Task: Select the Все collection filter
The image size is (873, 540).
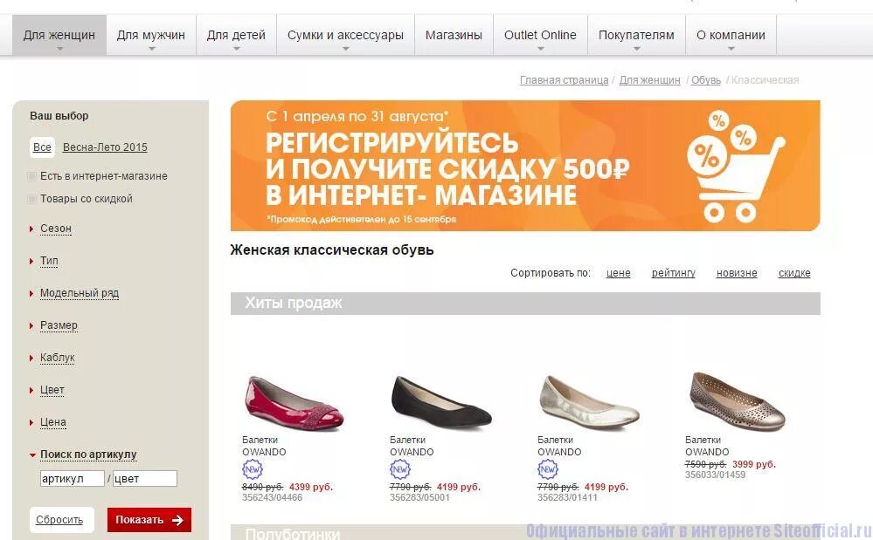Action: point(42,147)
